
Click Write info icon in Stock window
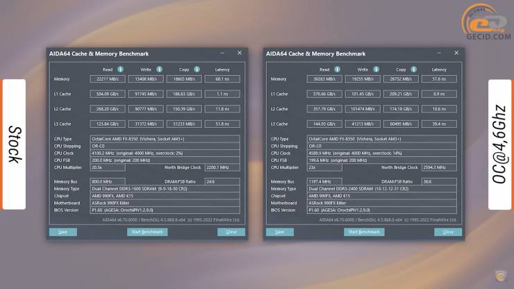tap(159, 69)
